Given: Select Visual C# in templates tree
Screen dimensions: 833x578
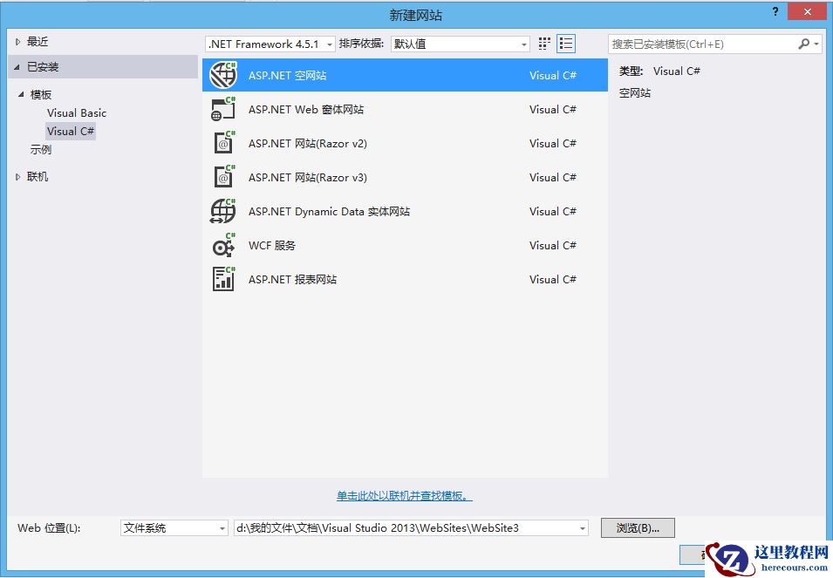Looking at the screenshot, I should pos(71,131).
